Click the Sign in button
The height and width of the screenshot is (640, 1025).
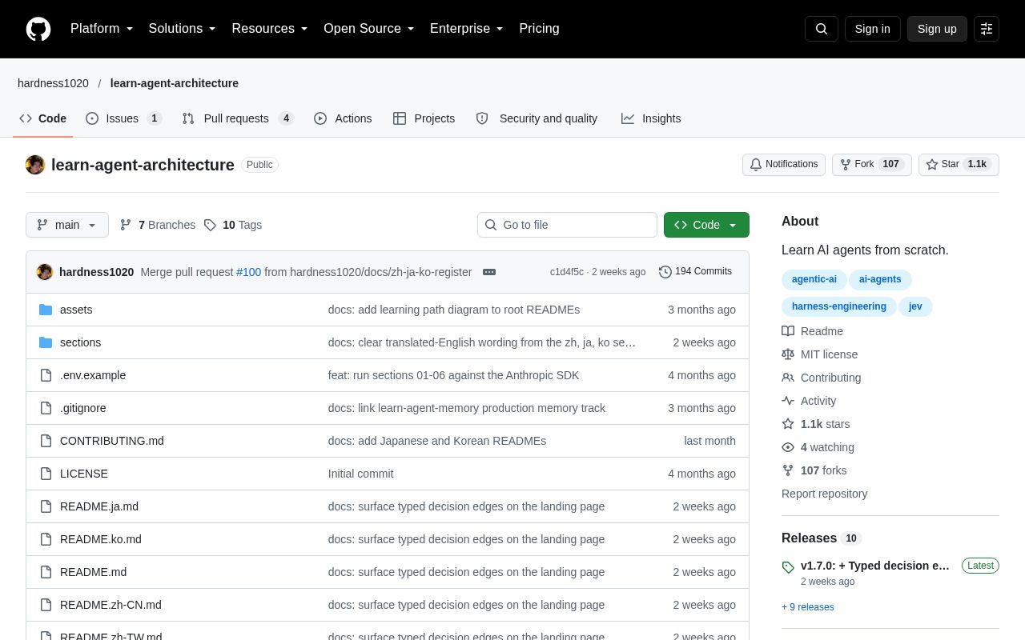pos(873,29)
